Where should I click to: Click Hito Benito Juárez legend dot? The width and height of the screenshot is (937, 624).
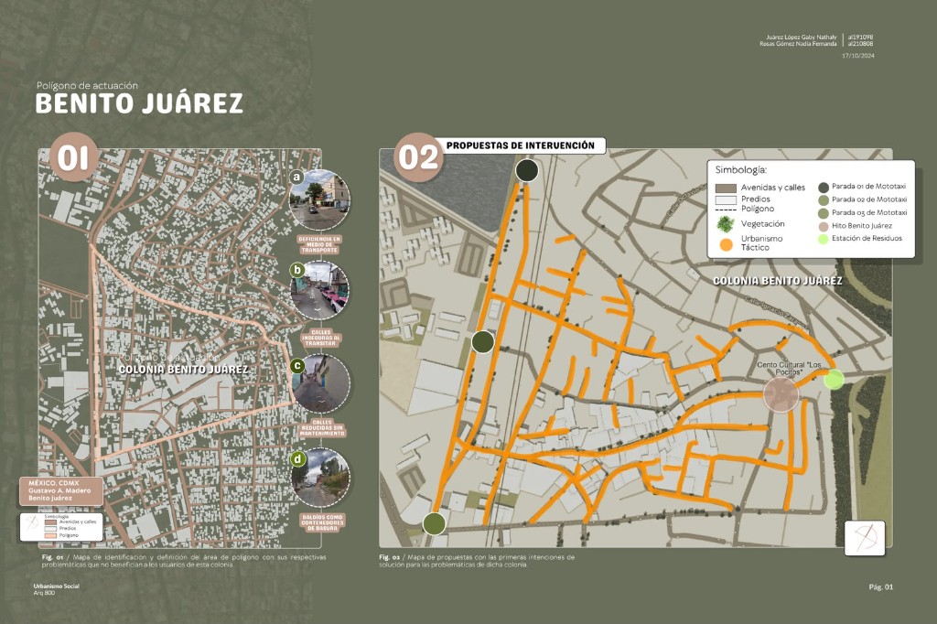[x=824, y=227]
